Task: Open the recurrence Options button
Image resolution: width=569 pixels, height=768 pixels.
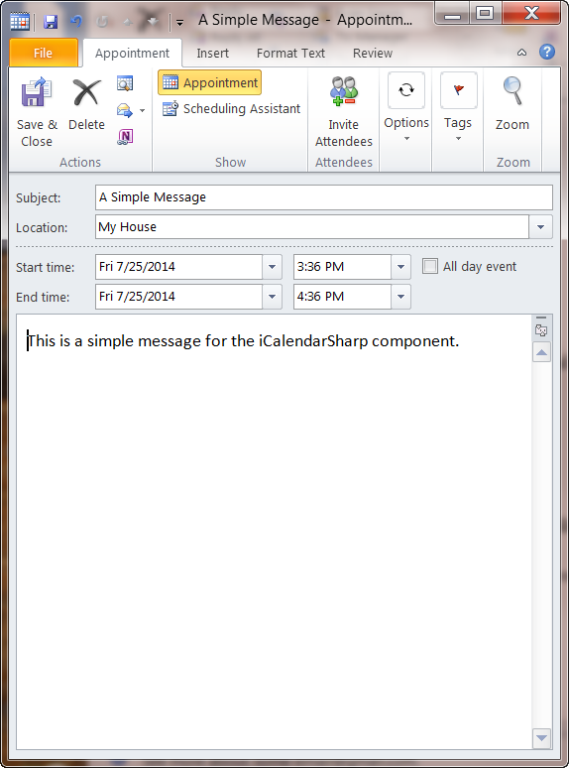Action: pos(406,107)
